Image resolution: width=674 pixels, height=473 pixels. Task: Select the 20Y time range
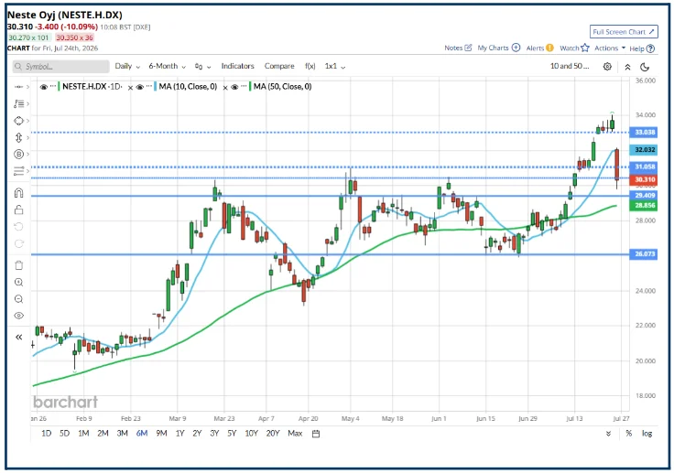click(273, 434)
